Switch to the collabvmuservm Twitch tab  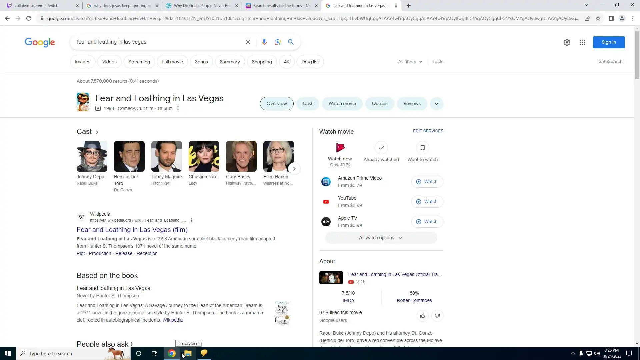(37, 6)
